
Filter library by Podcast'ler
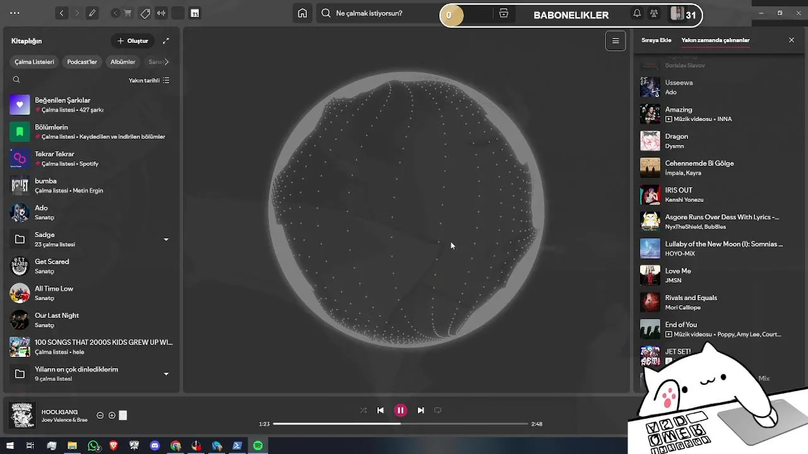[x=82, y=62]
